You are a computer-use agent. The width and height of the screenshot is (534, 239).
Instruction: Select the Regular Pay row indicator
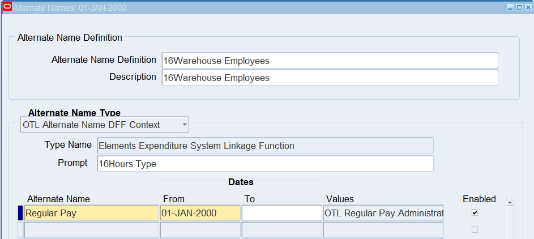pyautogui.click(x=21, y=213)
